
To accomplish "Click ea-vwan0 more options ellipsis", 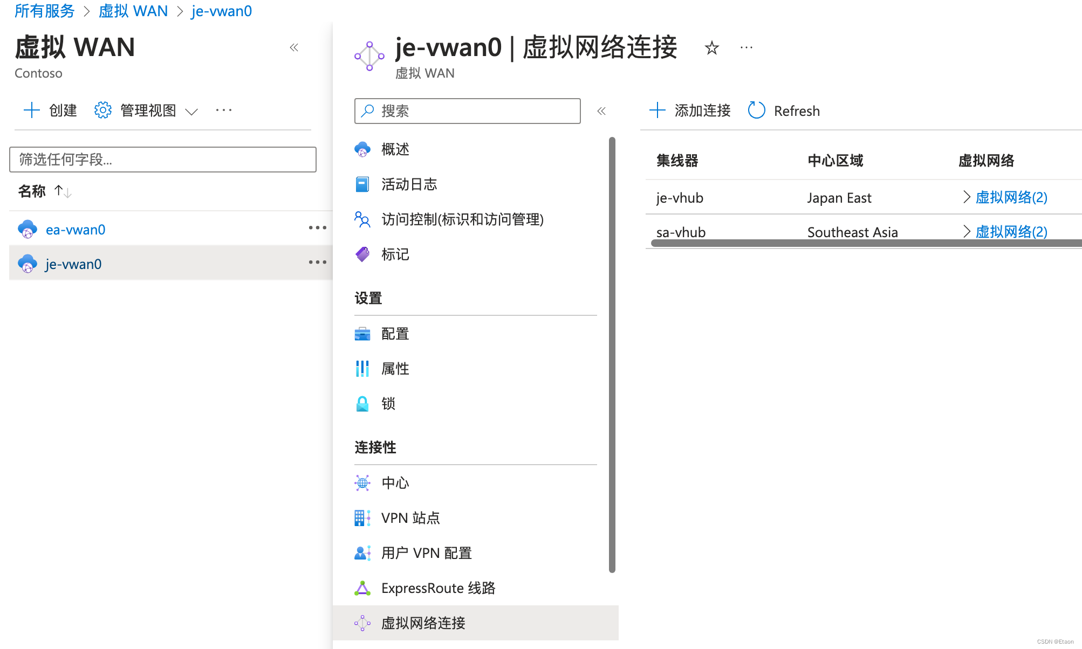I will (x=316, y=229).
